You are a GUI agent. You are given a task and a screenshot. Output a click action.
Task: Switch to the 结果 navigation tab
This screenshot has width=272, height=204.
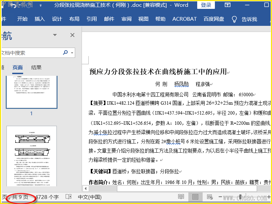pyautogui.click(x=36, y=67)
